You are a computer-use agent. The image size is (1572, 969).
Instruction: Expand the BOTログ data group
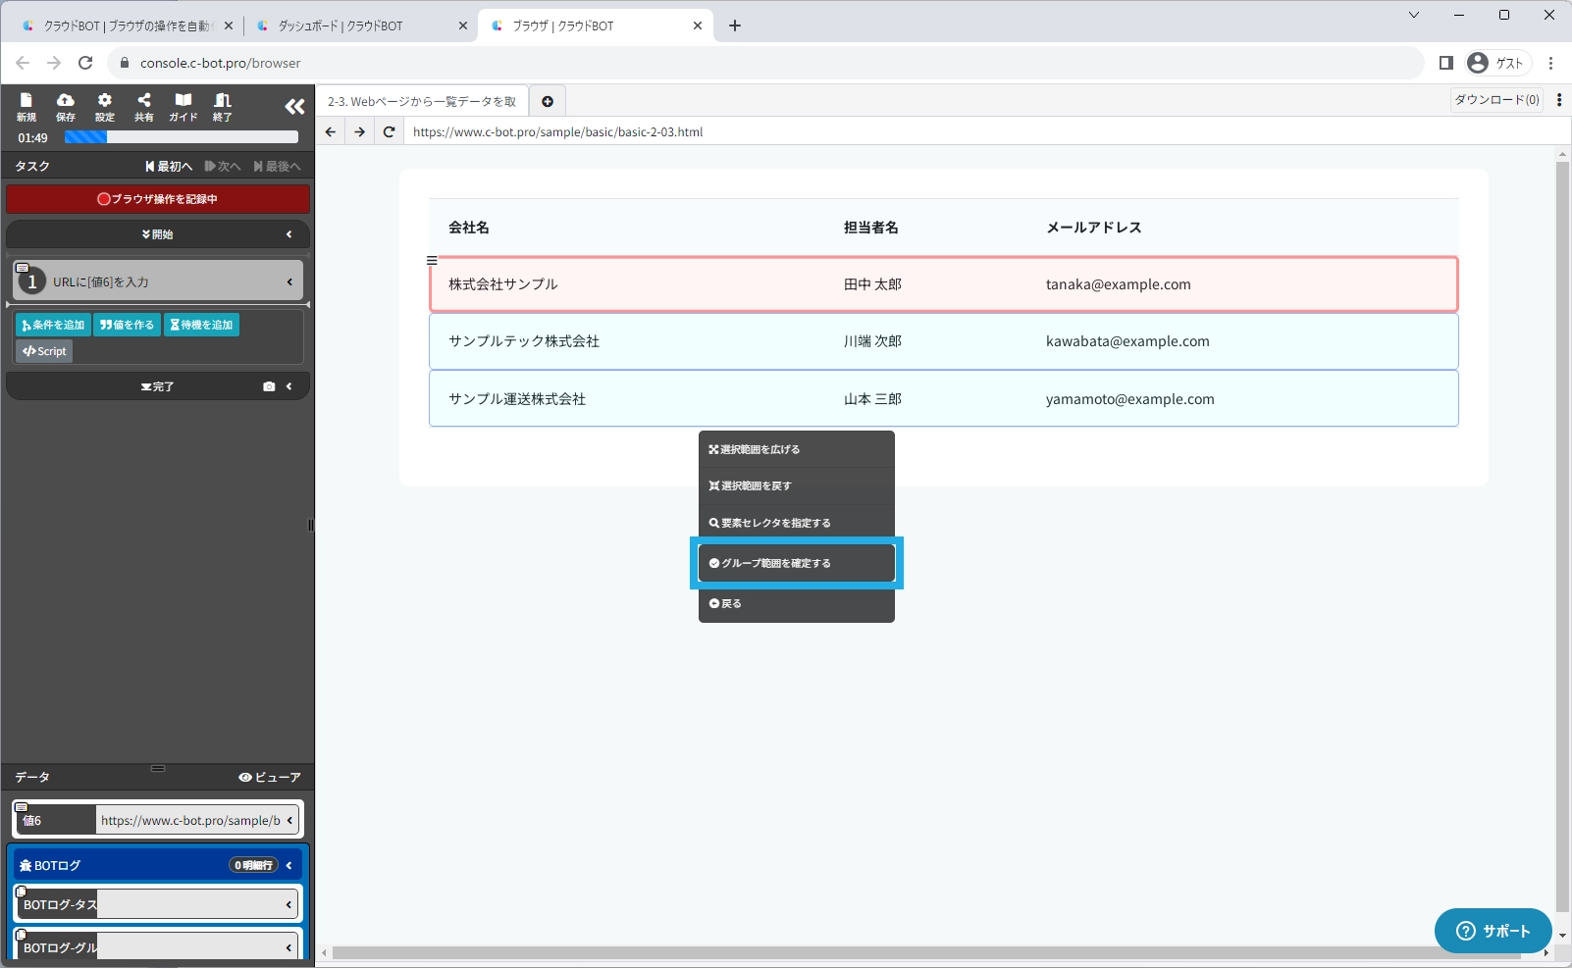click(158, 865)
